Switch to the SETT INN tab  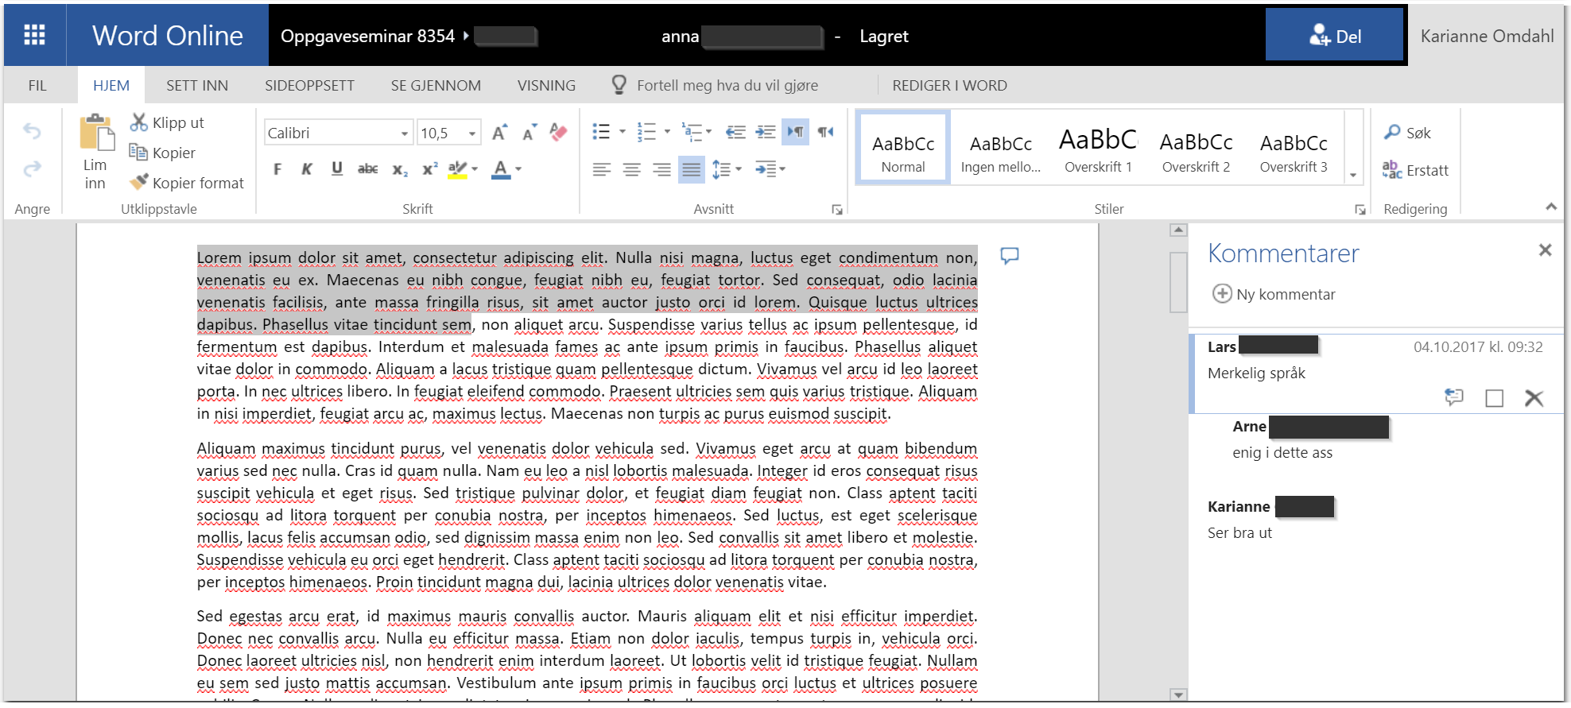[197, 85]
